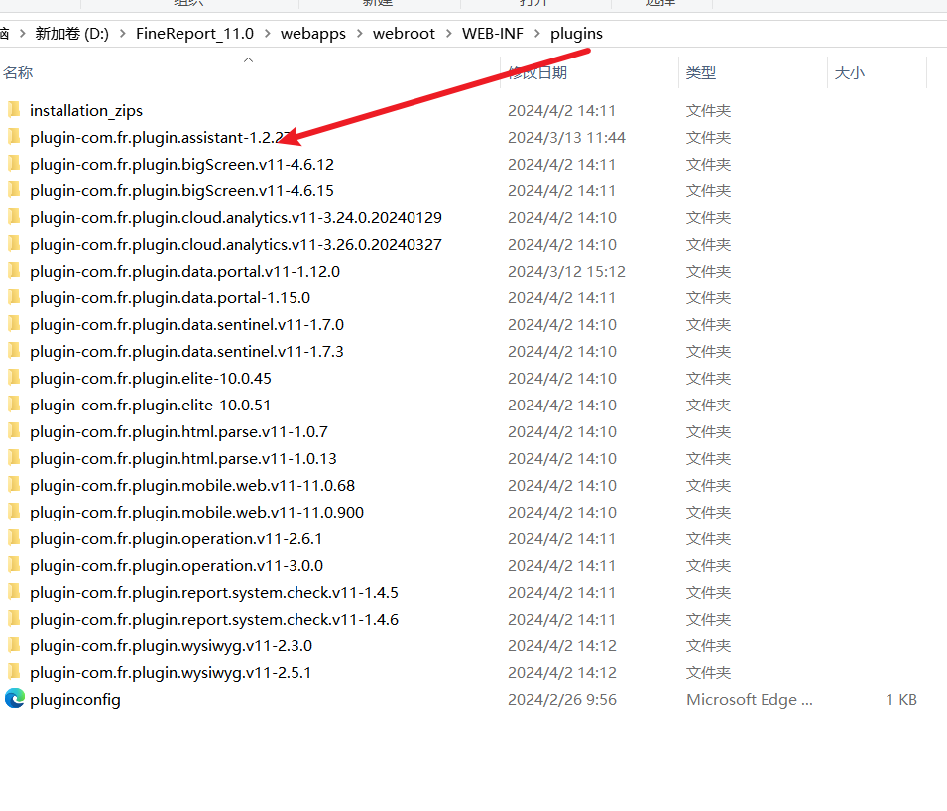
Task: Sort by the 类型 column header
Action: pyautogui.click(x=701, y=73)
